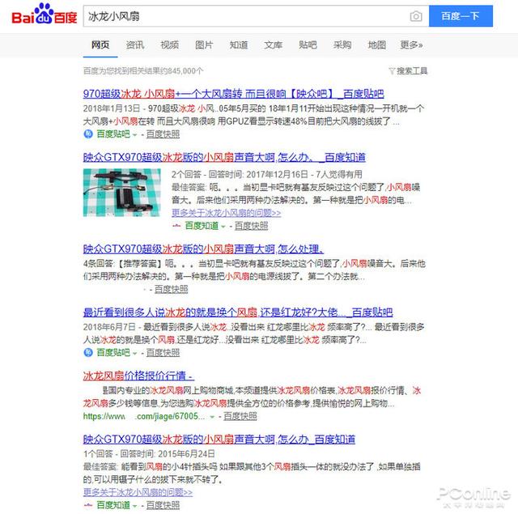
Task: Click green 百度知道 source under last result
Action: click(x=113, y=505)
